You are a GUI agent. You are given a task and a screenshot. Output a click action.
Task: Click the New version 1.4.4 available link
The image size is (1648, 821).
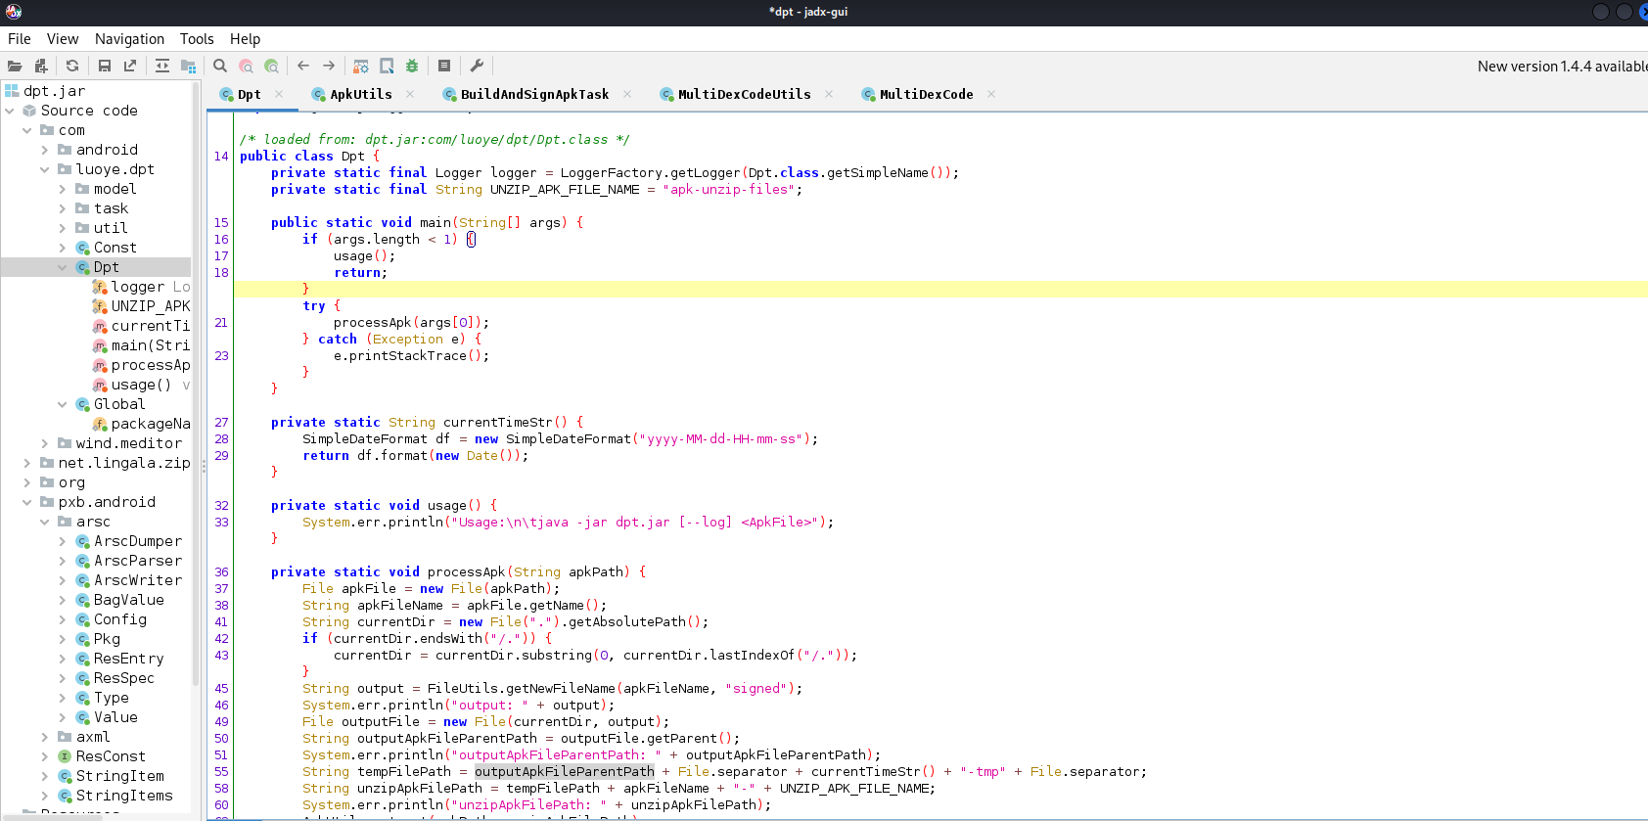pyautogui.click(x=1562, y=67)
